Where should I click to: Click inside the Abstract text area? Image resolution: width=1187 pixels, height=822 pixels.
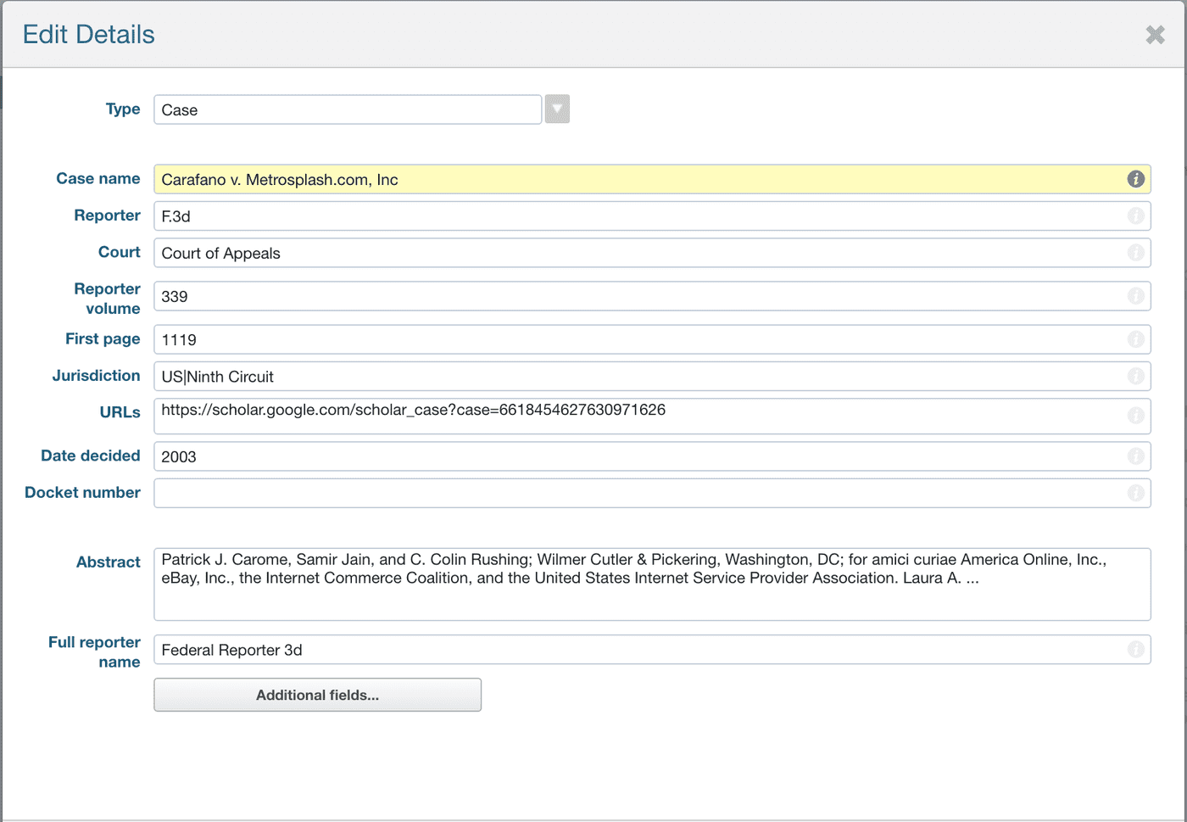tap(593, 584)
